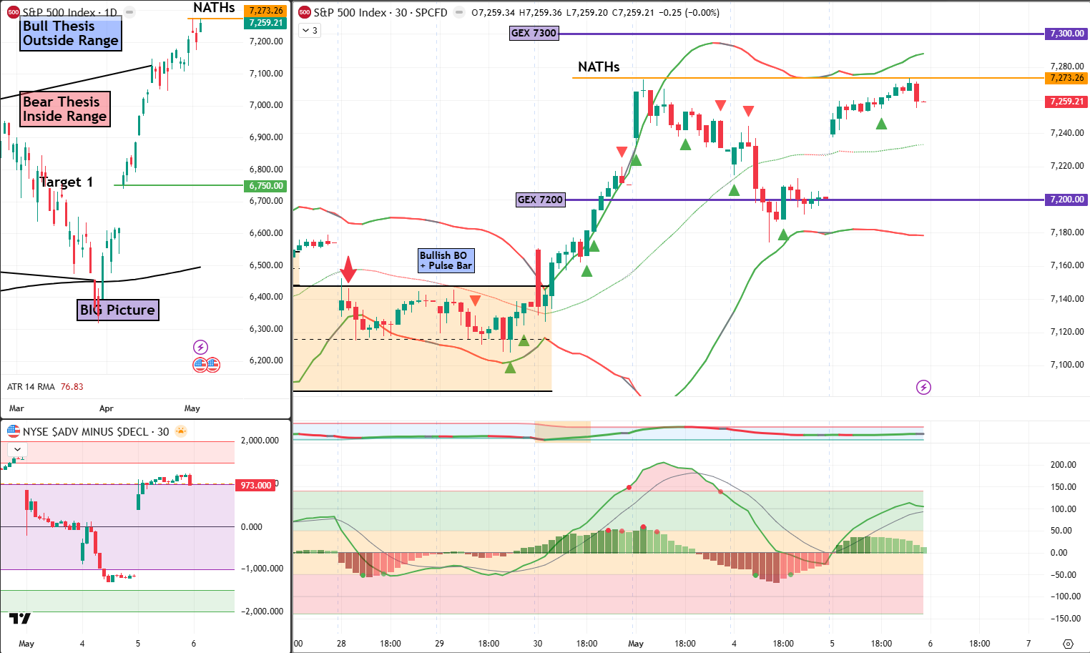Click the 7,200.00 purple price label

1066,200
